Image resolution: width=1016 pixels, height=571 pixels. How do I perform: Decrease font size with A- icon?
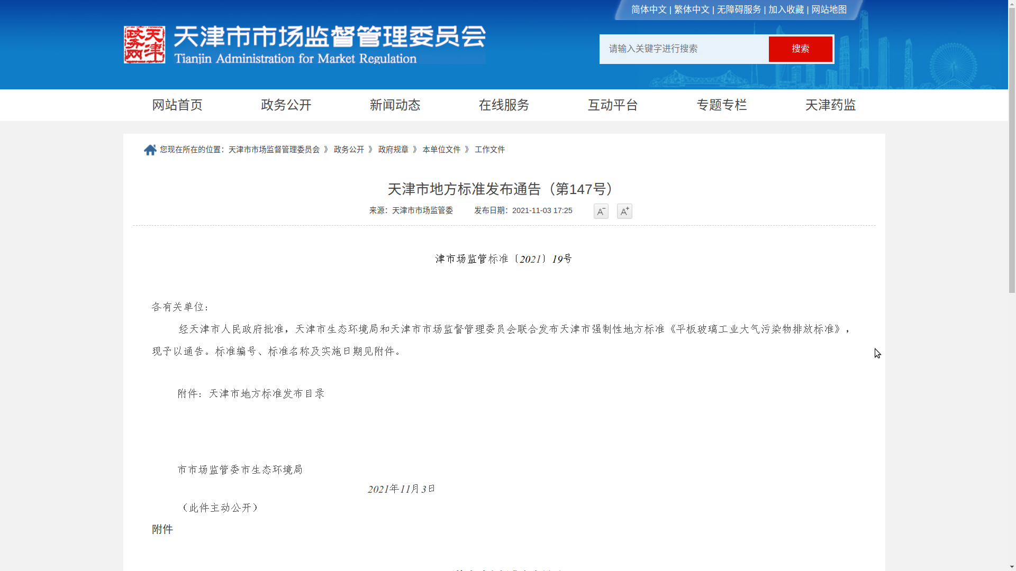pyautogui.click(x=601, y=211)
